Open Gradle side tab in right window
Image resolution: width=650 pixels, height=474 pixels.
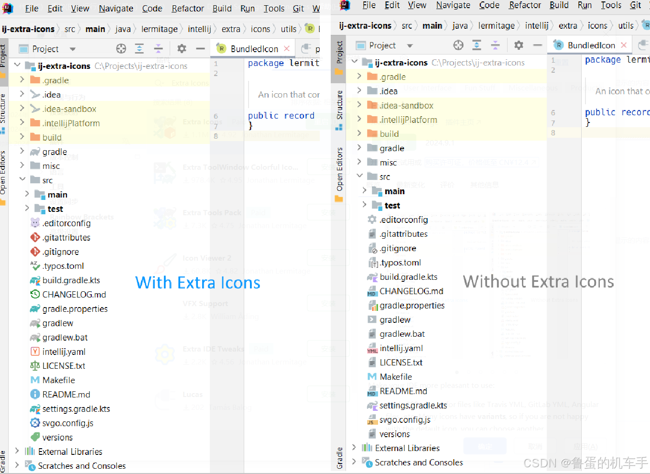339,458
